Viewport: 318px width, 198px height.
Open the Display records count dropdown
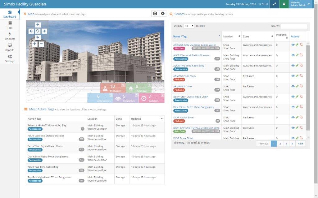pos(189,26)
